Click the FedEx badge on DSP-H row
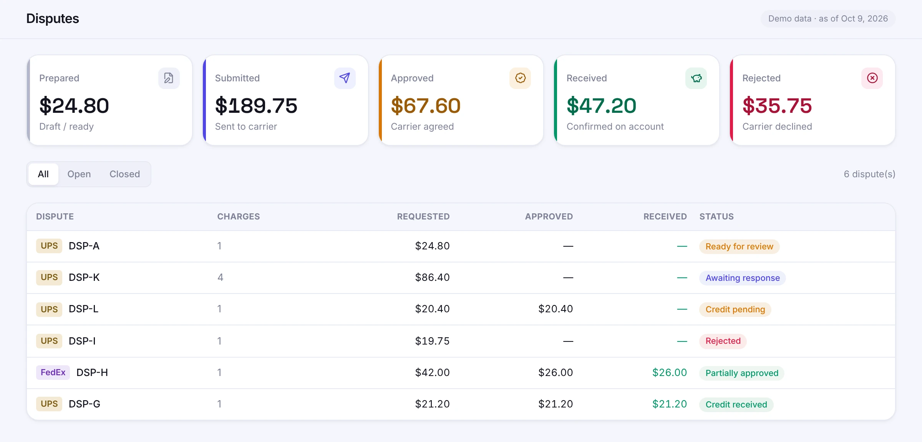The width and height of the screenshot is (922, 442). (53, 373)
